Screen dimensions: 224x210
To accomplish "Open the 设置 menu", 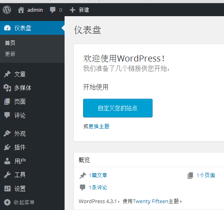I will (32, 189).
